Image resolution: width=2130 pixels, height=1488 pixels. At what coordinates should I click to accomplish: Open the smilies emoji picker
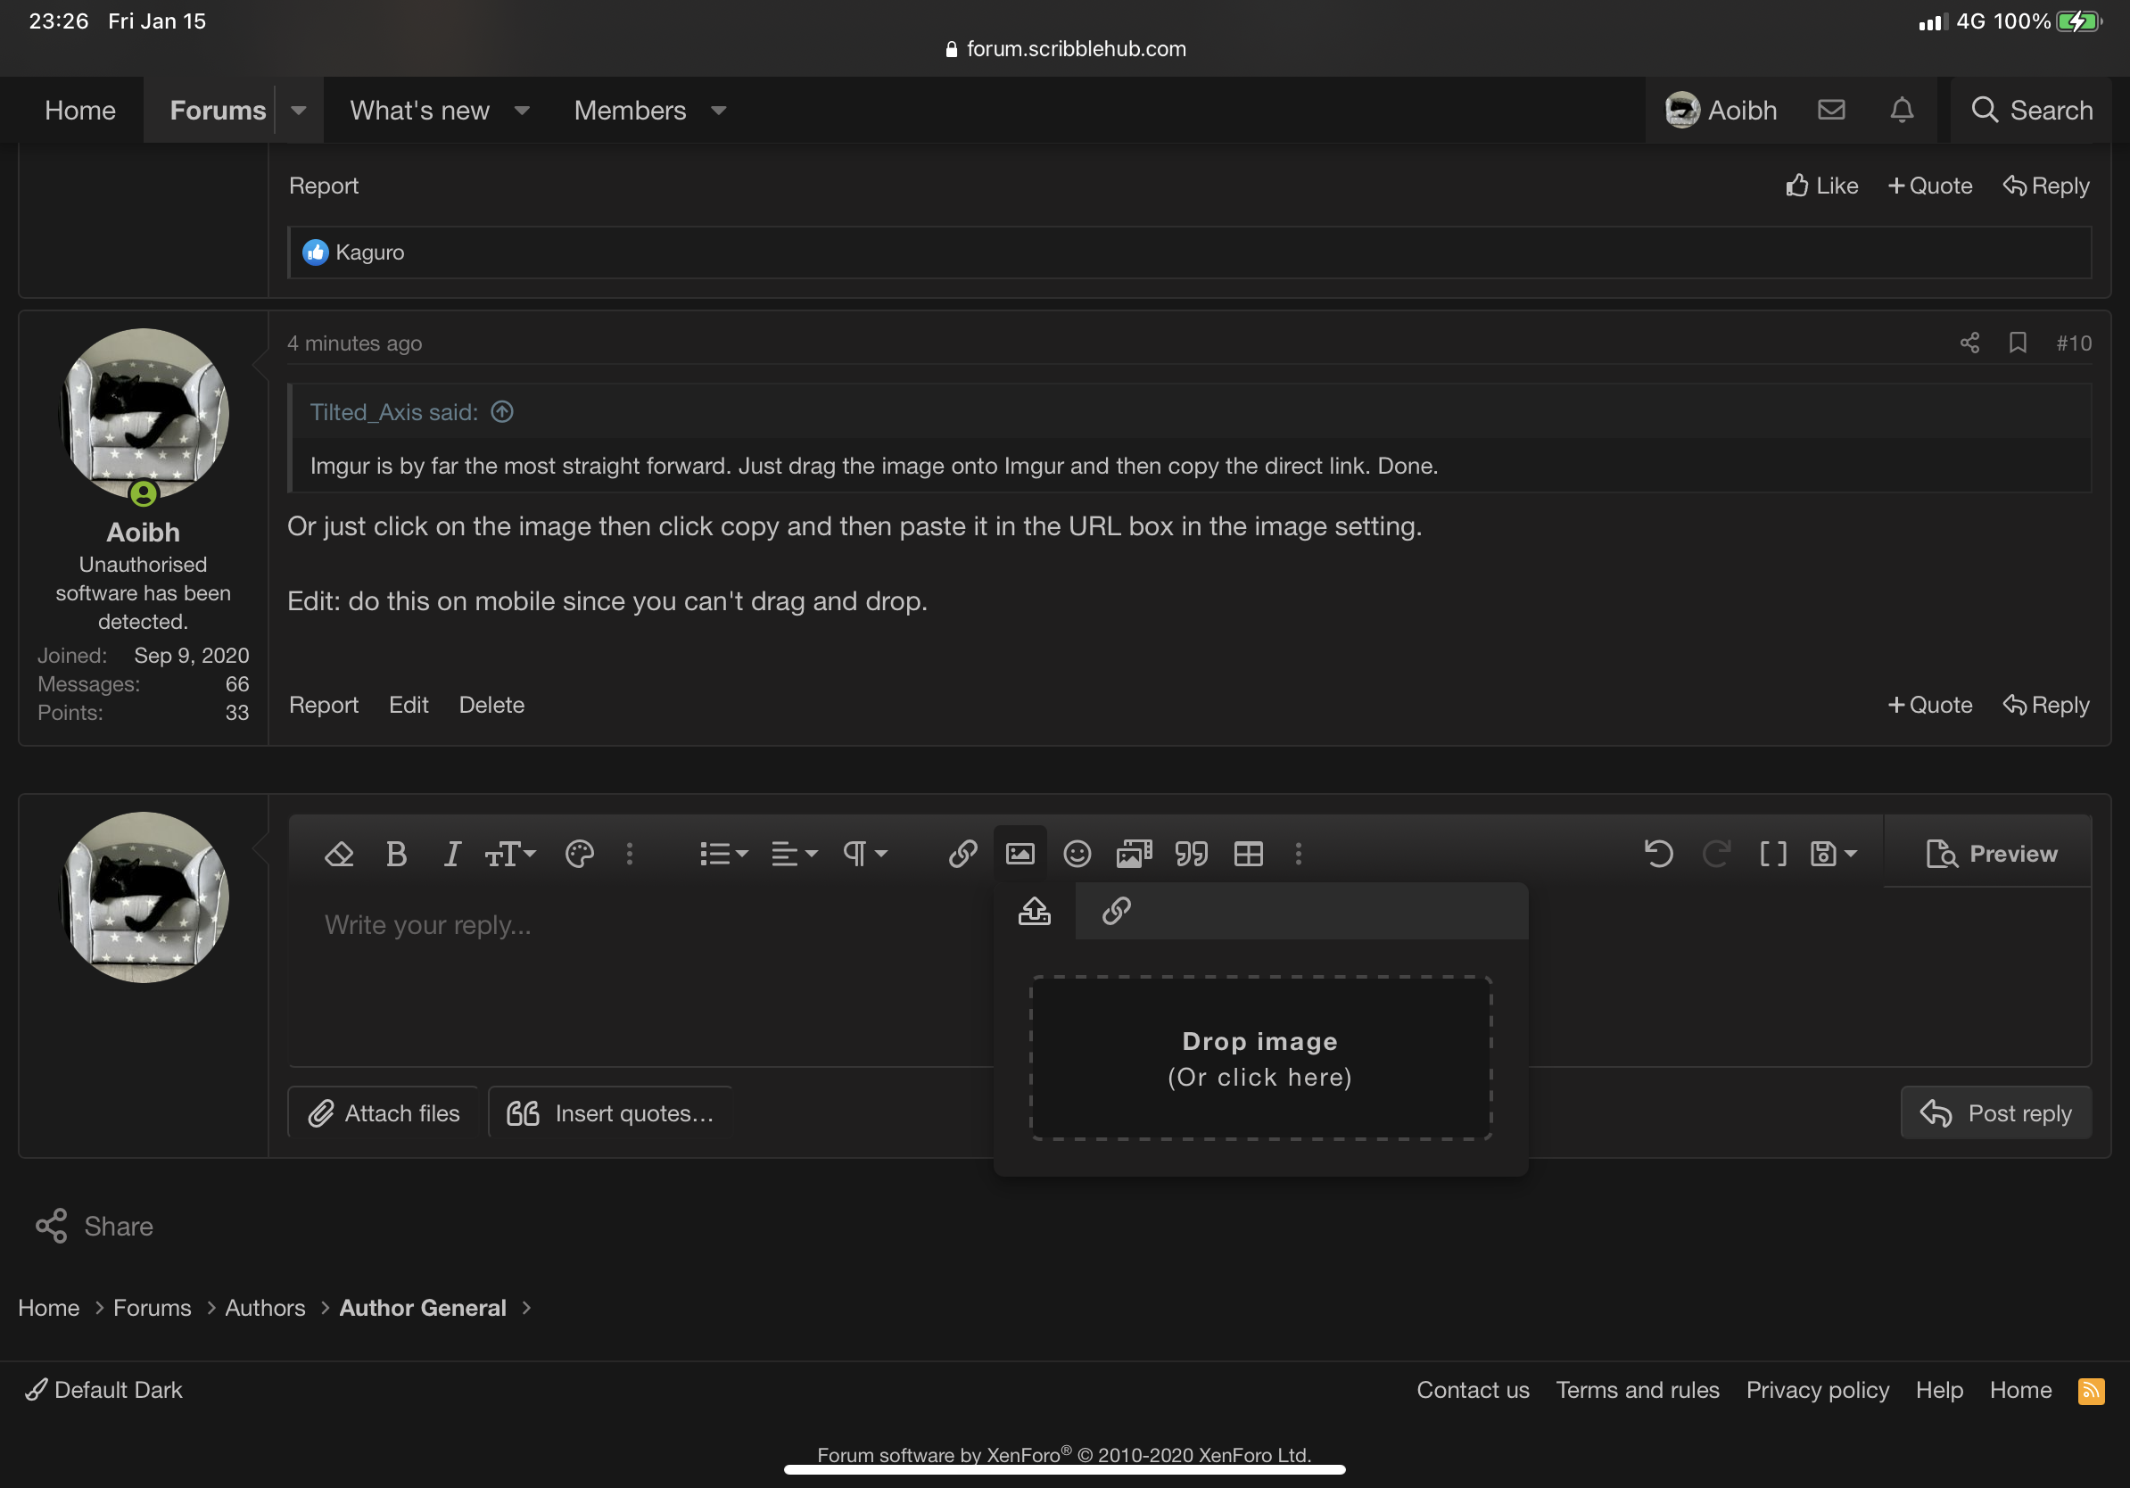1076,854
